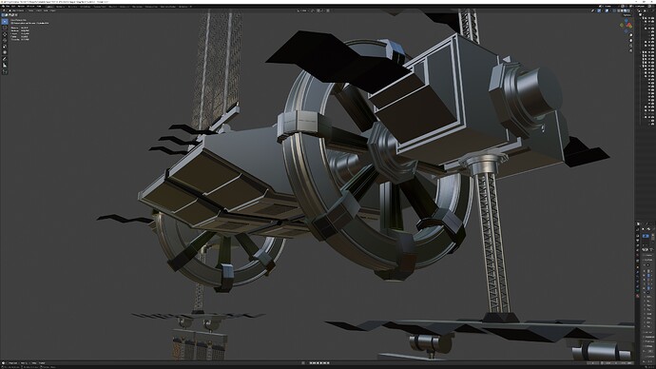
Task: Open the object visibility and selectability dropdown
Action: [592, 10]
